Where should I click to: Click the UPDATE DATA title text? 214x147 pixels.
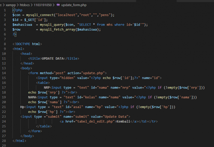[x=53, y=58]
